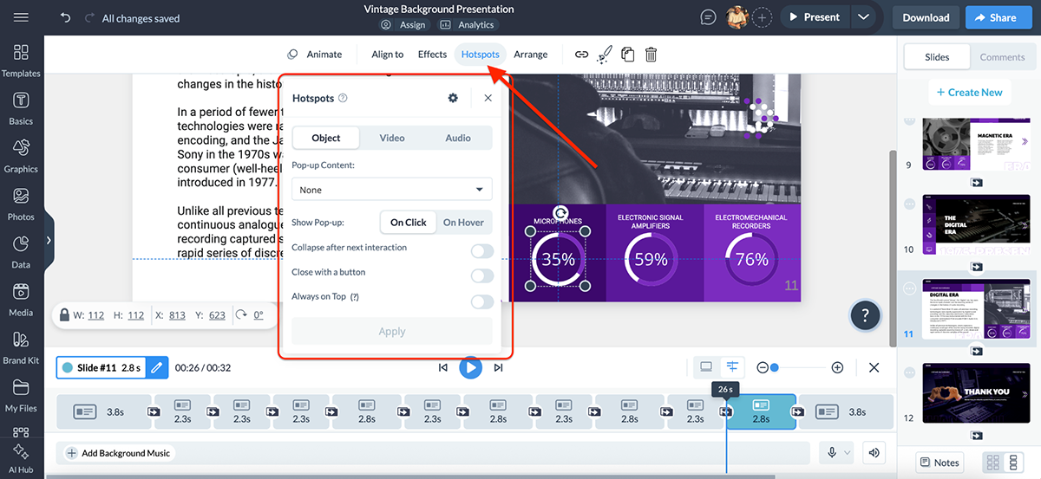Click the undo arrow icon
Image resolution: width=1041 pixels, height=479 pixels.
click(66, 18)
